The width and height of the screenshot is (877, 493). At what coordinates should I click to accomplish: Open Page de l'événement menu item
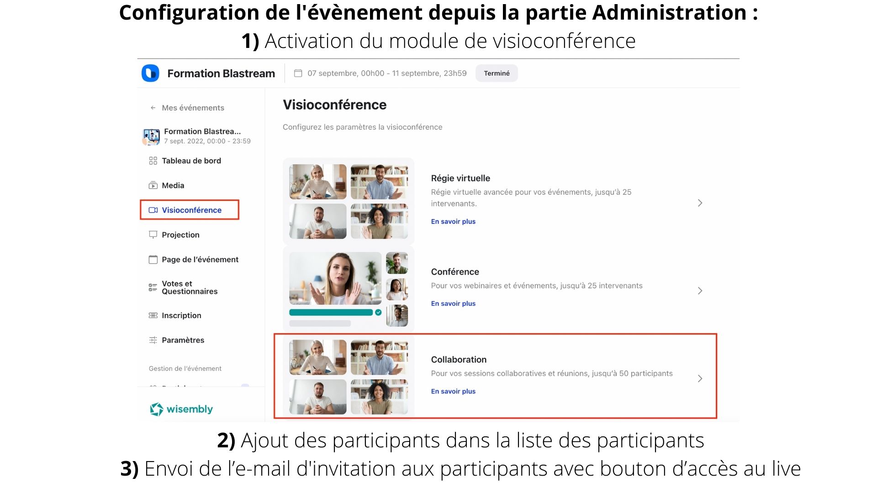pyautogui.click(x=200, y=259)
